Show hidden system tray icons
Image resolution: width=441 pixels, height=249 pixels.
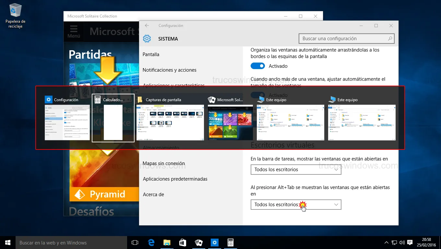tap(386, 243)
